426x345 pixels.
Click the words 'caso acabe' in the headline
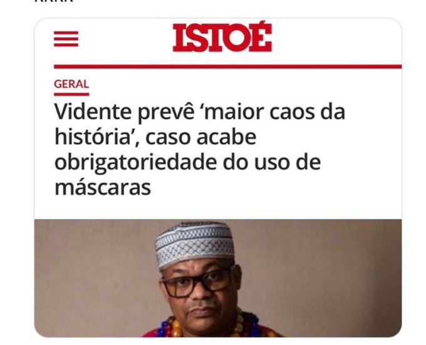[200, 137]
